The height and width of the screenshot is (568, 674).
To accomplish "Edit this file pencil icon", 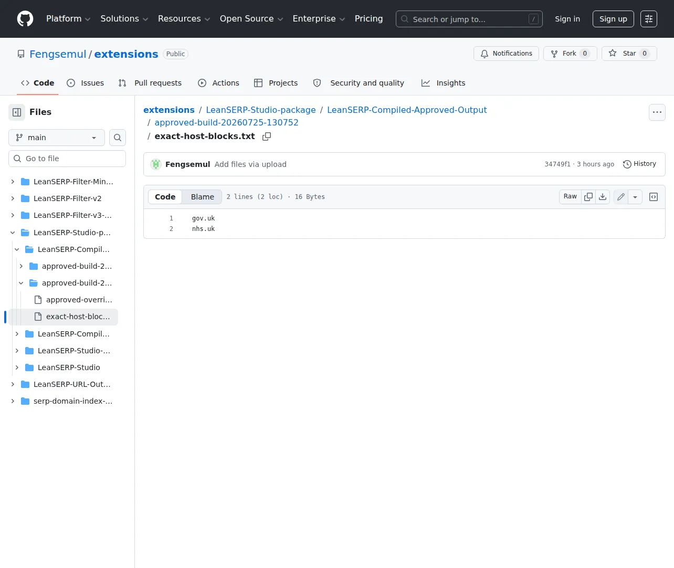I will [621, 197].
